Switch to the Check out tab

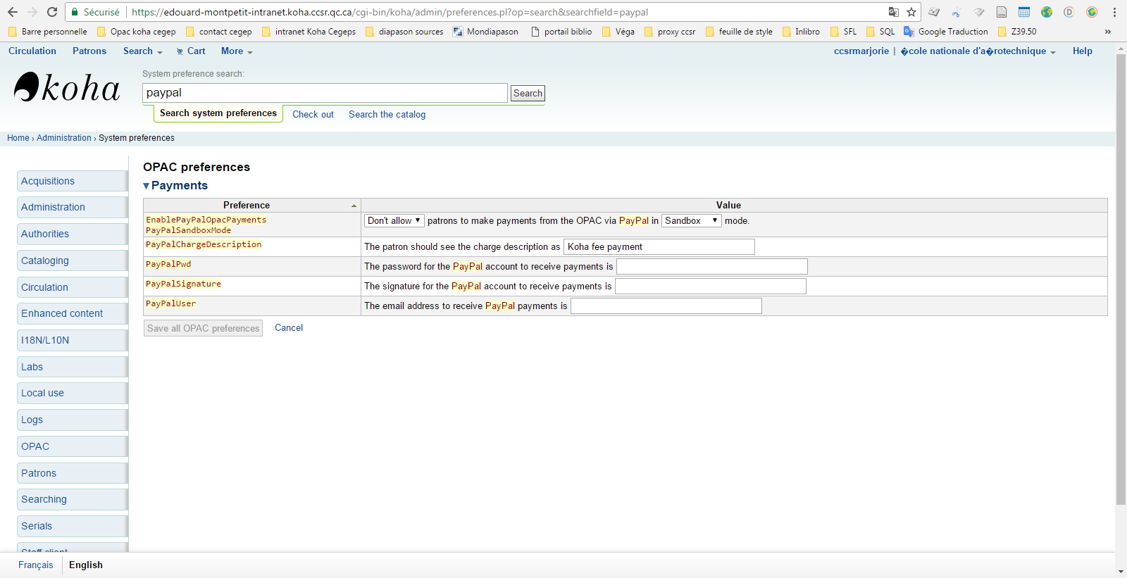pos(313,114)
